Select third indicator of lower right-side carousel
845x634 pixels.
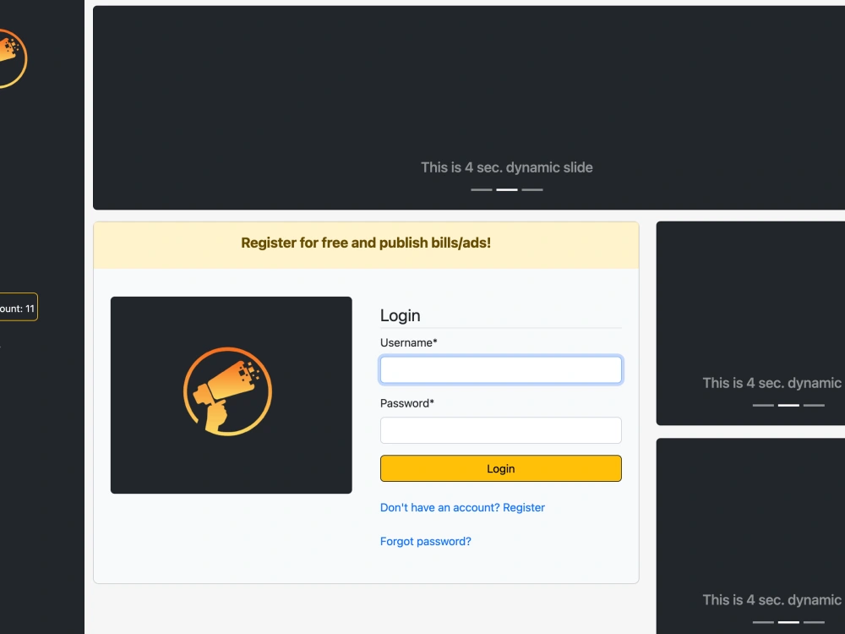tap(814, 622)
